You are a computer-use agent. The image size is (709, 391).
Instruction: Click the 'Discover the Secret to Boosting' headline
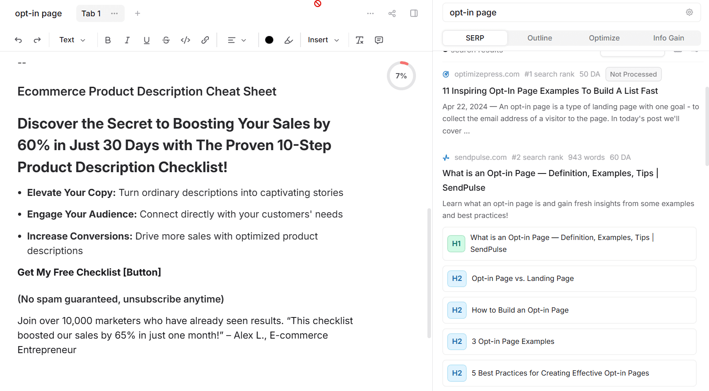(174, 145)
